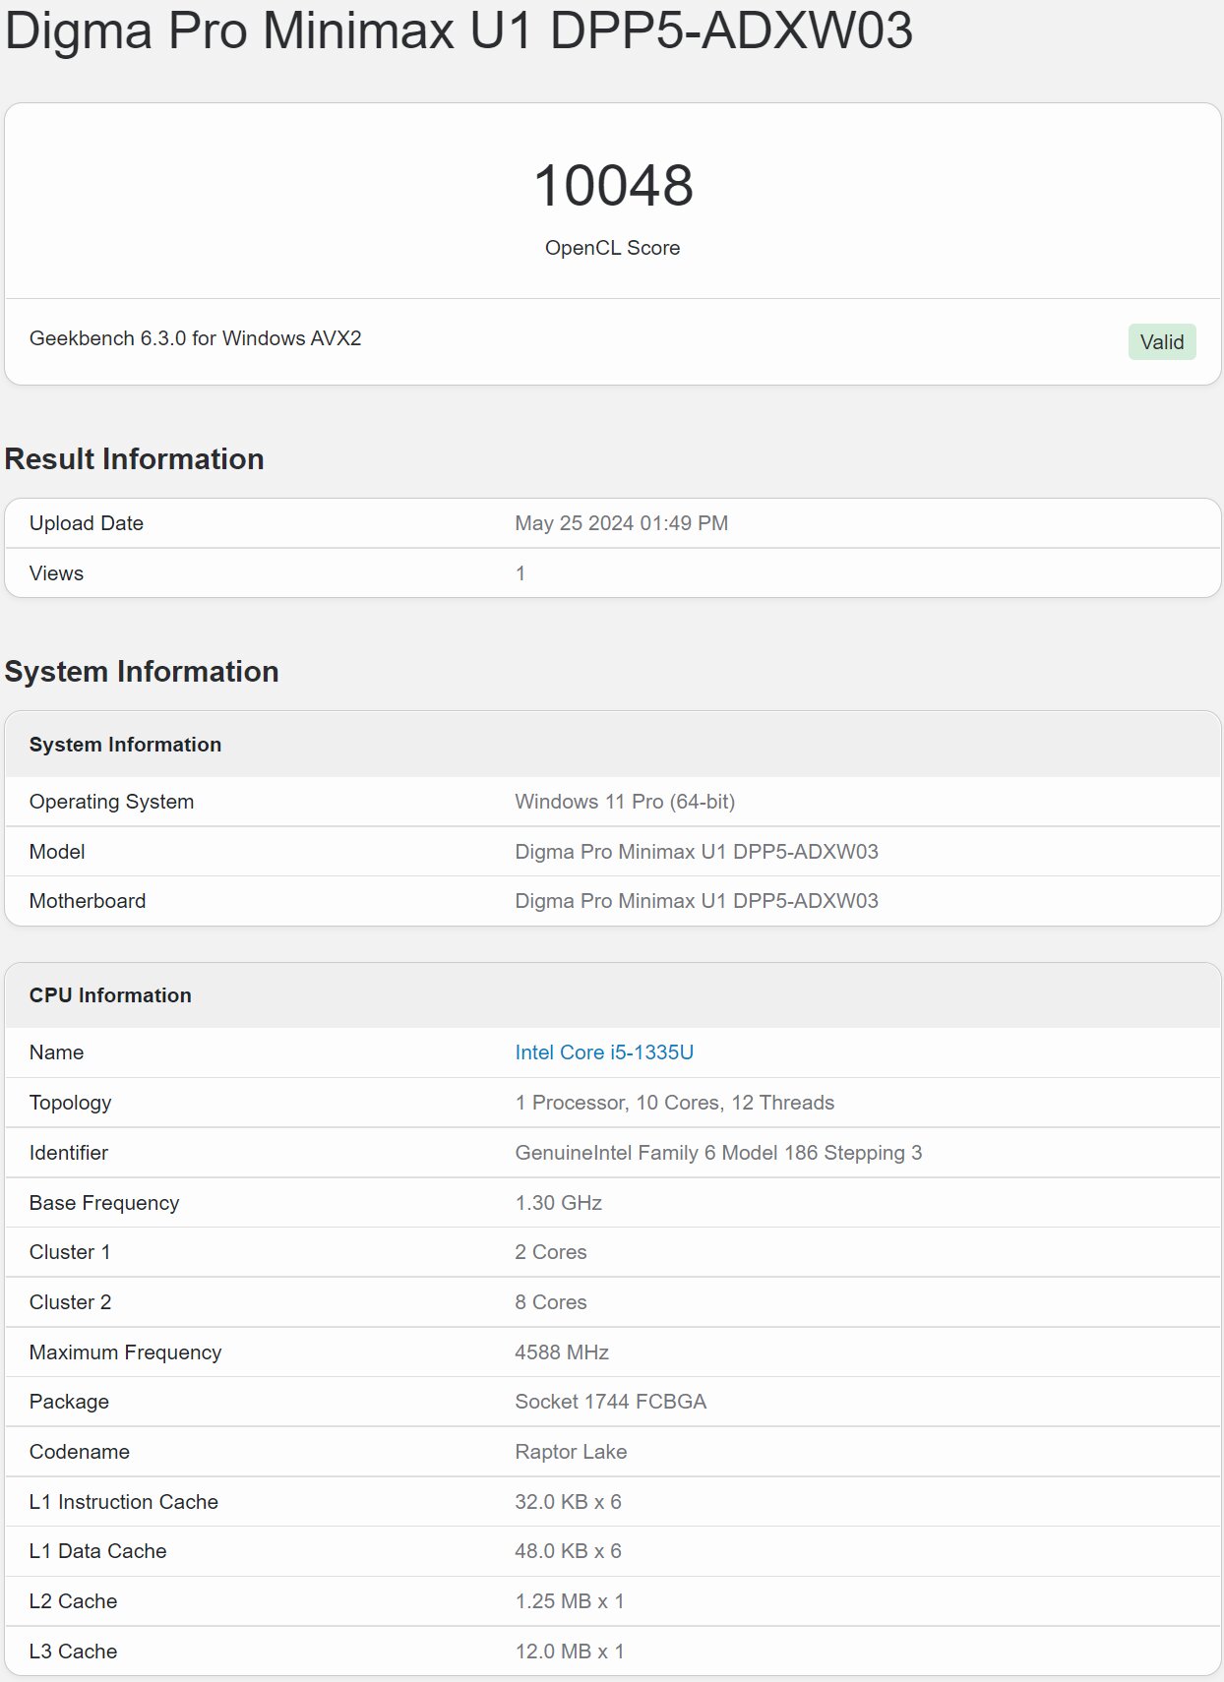The height and width of the screenshot is (1682, 1224).
Task: Click the L1 Data Cache label
Action: tap(98, 1551)
